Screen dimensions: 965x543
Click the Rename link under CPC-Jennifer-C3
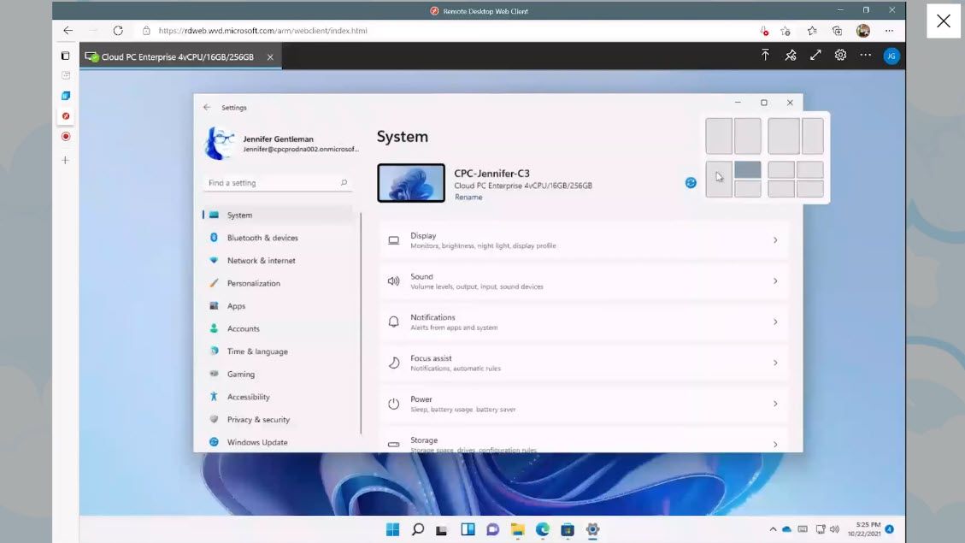pos(468,197)
